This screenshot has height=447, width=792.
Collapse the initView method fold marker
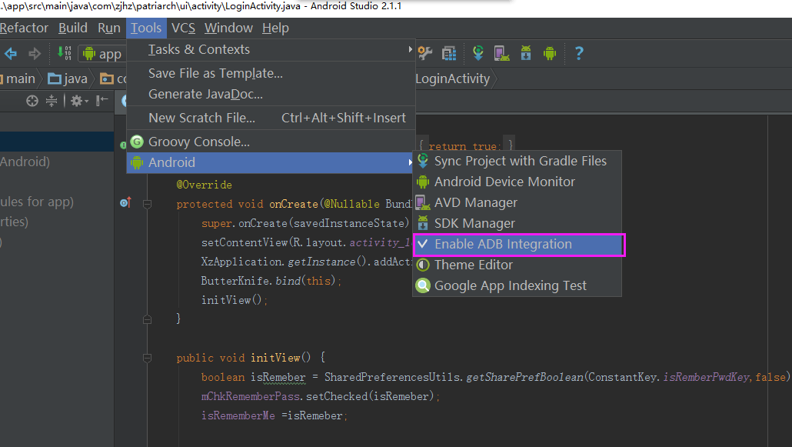[147, 358]
